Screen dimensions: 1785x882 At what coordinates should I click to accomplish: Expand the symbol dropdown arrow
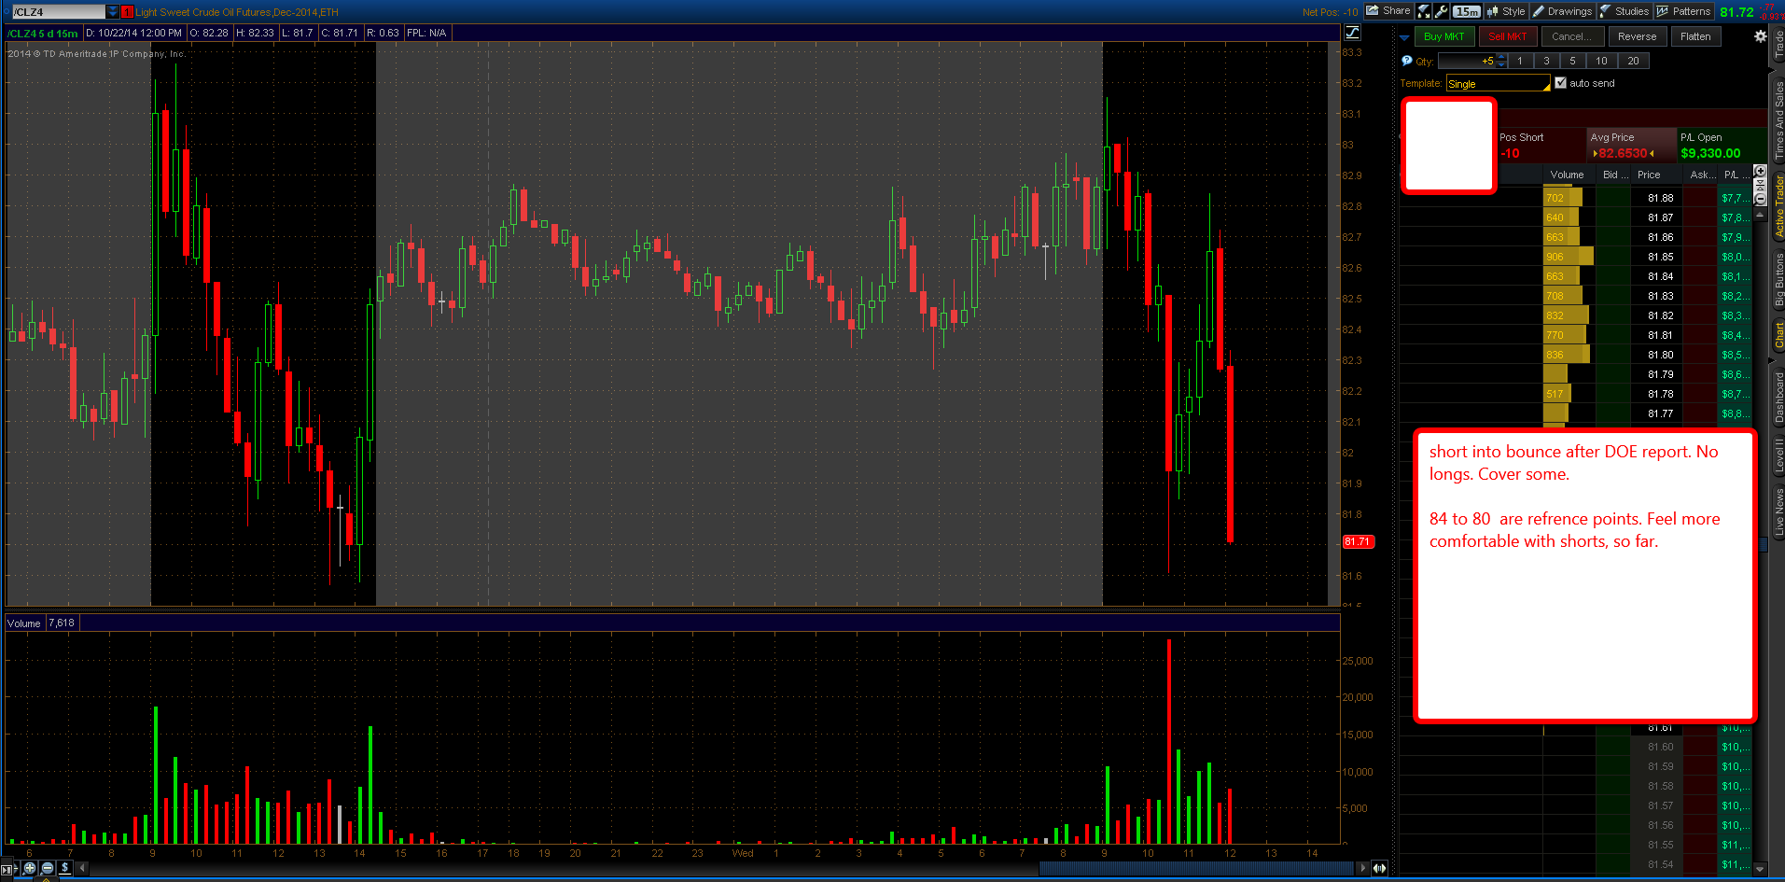click(112, 12)
